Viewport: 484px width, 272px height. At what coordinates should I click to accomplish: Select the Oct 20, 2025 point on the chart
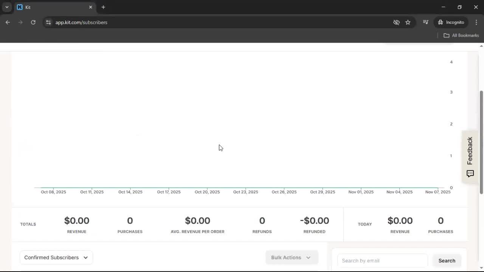click(x=207, y=188)
